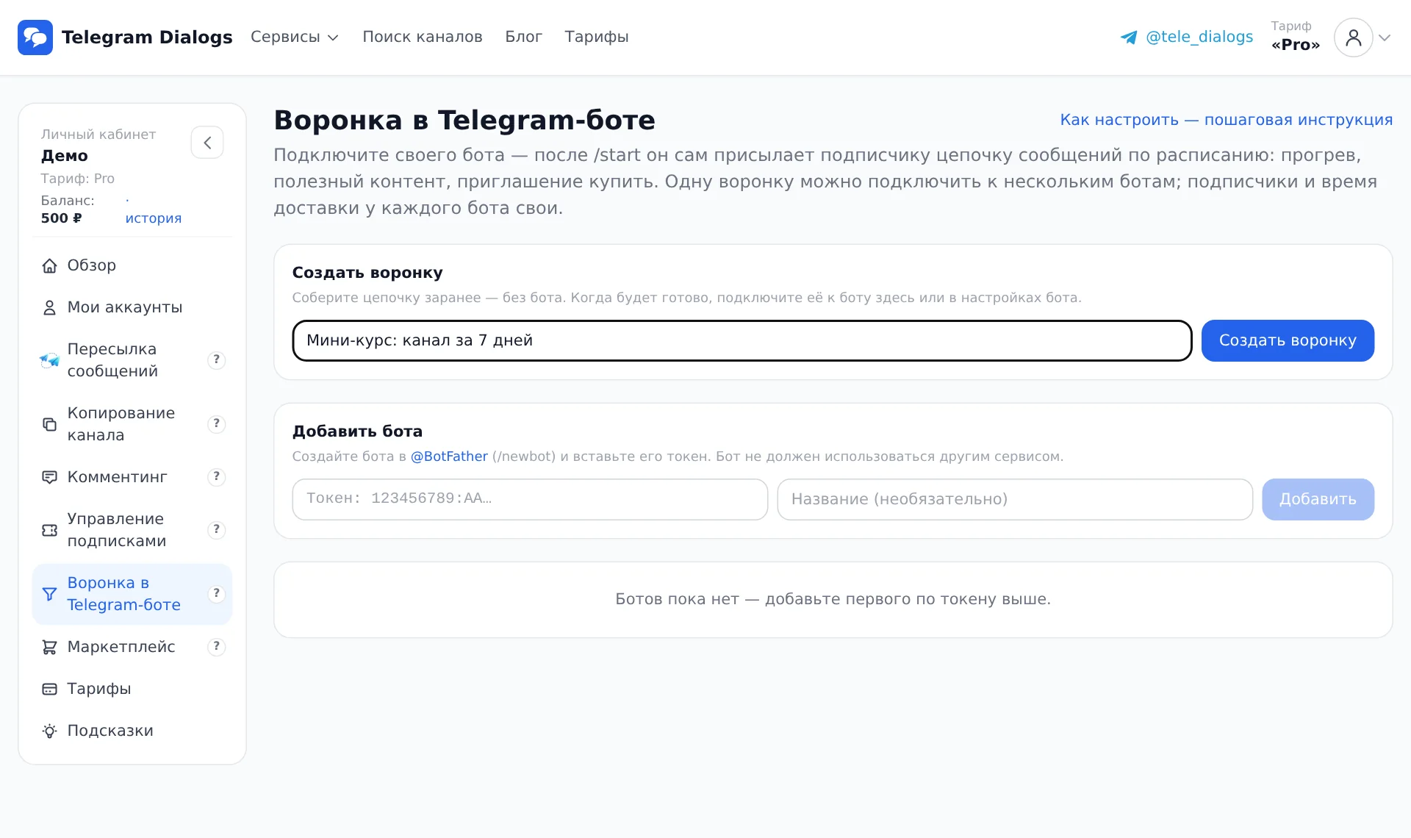Screen dimensions: 1411x838
Task: Select Обзор in the sidebar
Action: [132, 266]
